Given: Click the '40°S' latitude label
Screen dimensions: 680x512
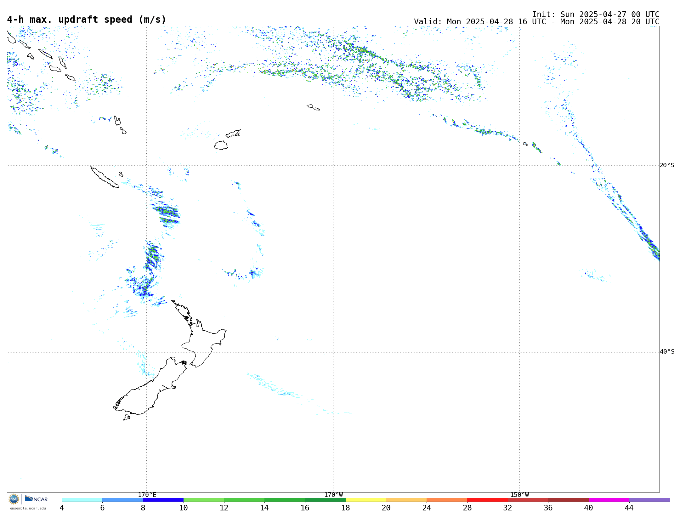Looking at the screenshot, I should [667, 352].
